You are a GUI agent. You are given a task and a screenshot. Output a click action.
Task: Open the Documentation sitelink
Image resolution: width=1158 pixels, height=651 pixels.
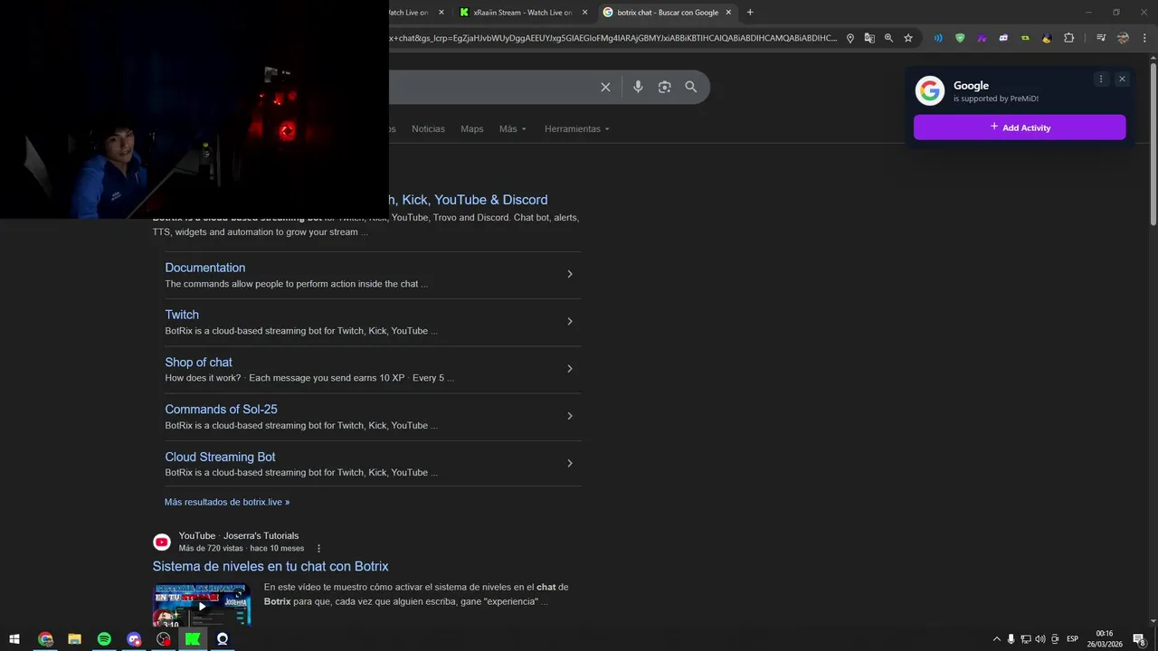[x=205, y=268]
